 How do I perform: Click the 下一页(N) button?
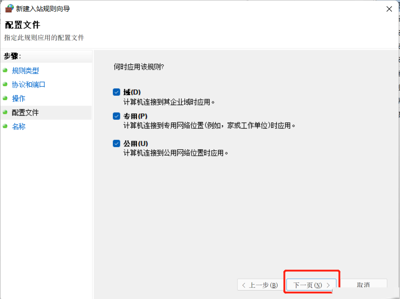pos(311,285)
